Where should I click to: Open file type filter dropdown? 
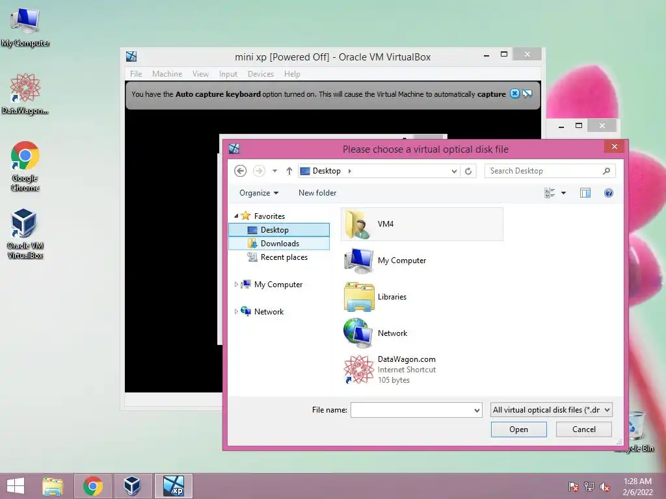click(x=551, y=410)
